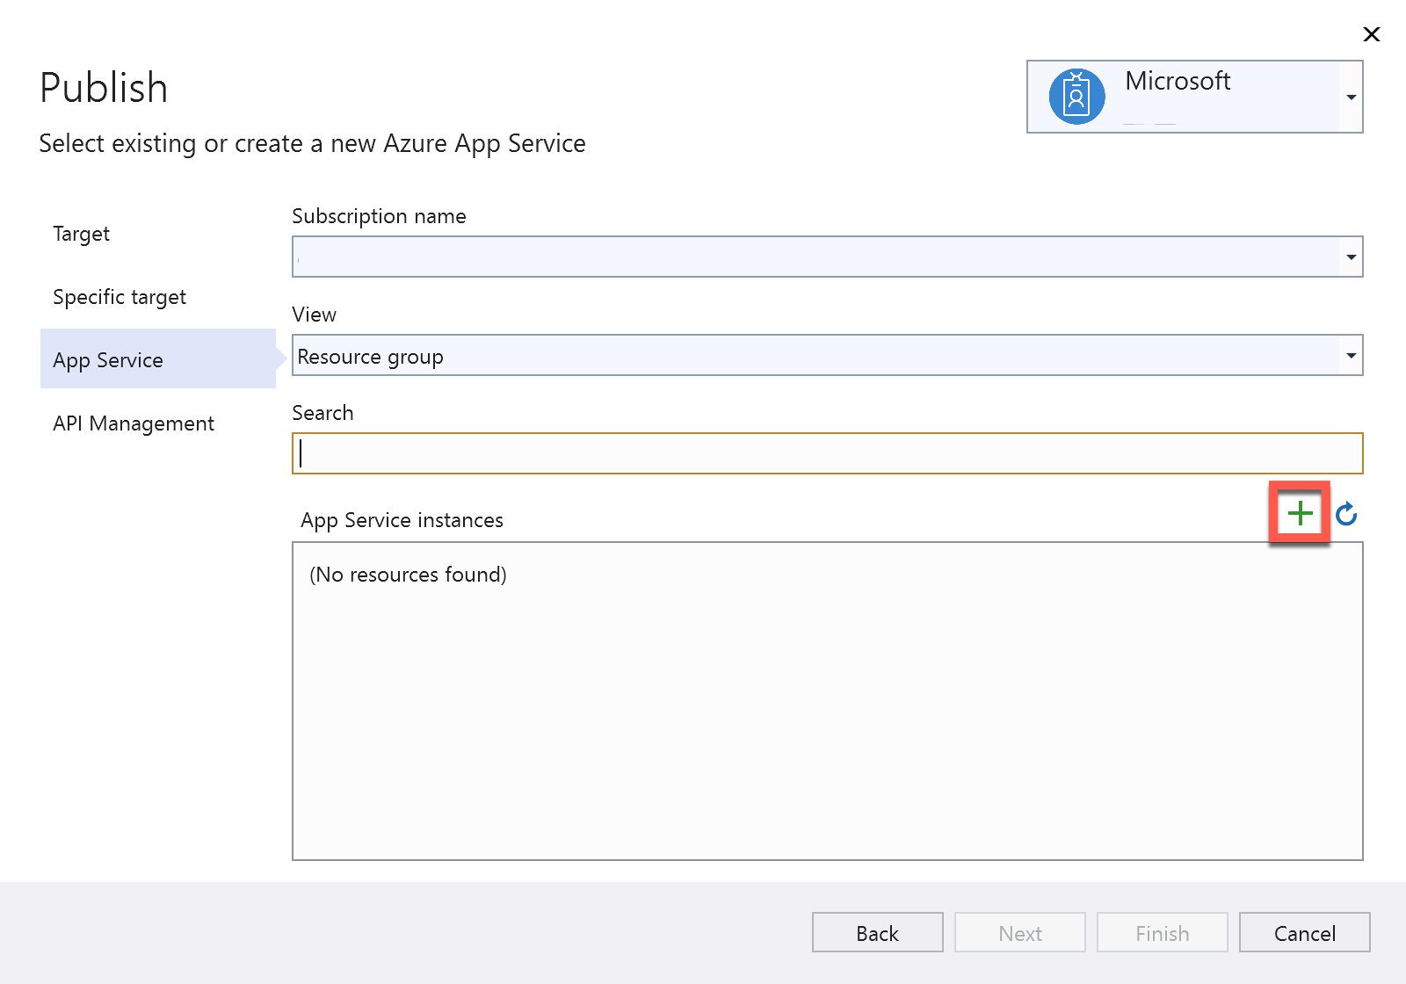The image size is (1406, 984).
Task: Switch to the Target step
Action: click(81, 234)
